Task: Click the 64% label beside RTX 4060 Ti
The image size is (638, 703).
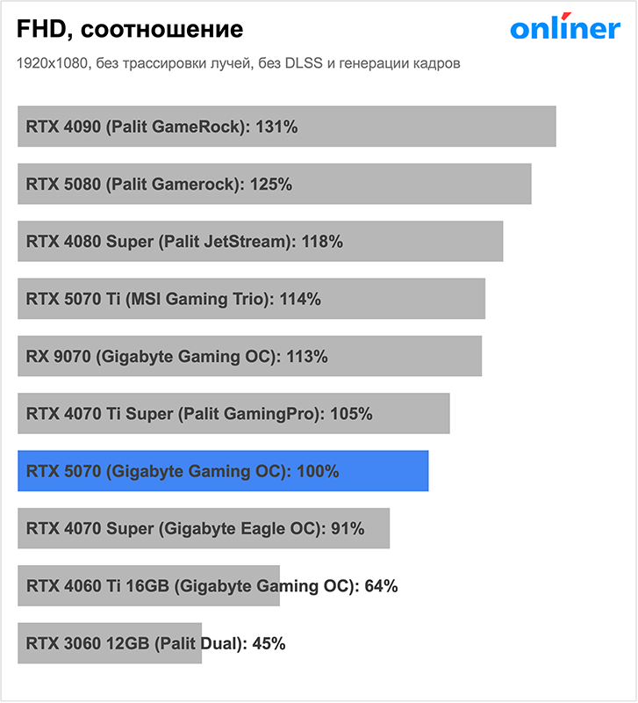Action: point(381,586)
